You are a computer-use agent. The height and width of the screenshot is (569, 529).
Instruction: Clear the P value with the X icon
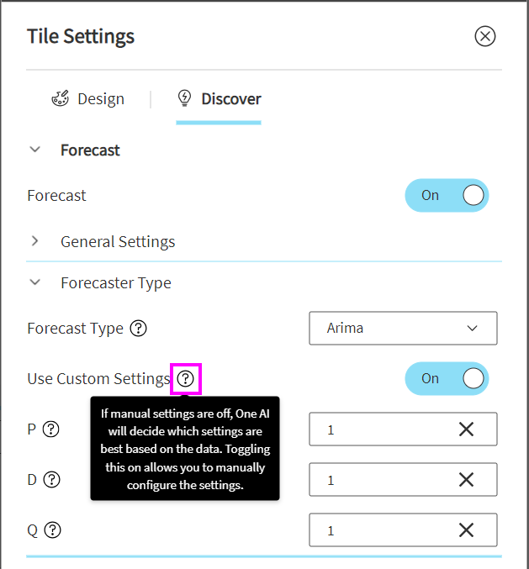(x=466, y=429)
